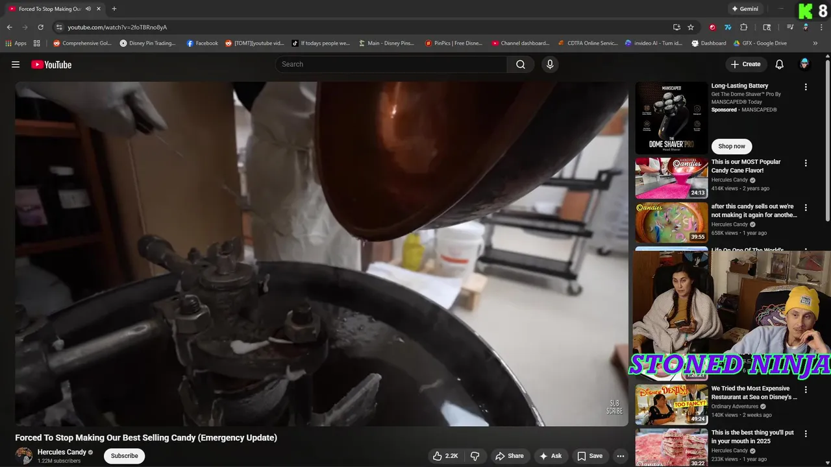The image size is (831, 467).
Task: Open invideo AI bookmark
Action: 654,43
